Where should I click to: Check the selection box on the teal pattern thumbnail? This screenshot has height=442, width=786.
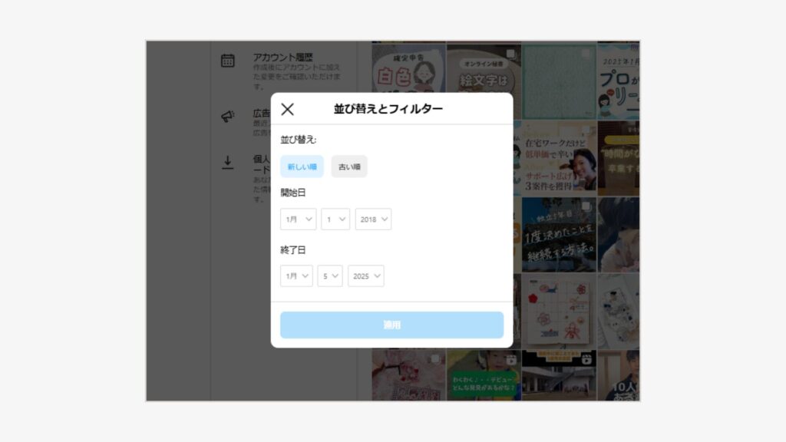tap(584, 53)
